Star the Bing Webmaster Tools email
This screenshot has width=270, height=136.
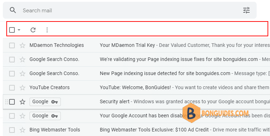[22, 130]
